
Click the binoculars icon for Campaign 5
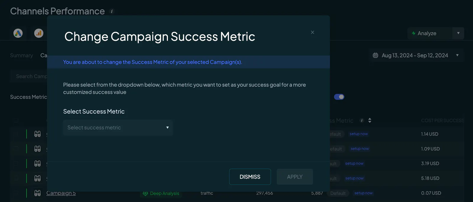pos(38,193)
